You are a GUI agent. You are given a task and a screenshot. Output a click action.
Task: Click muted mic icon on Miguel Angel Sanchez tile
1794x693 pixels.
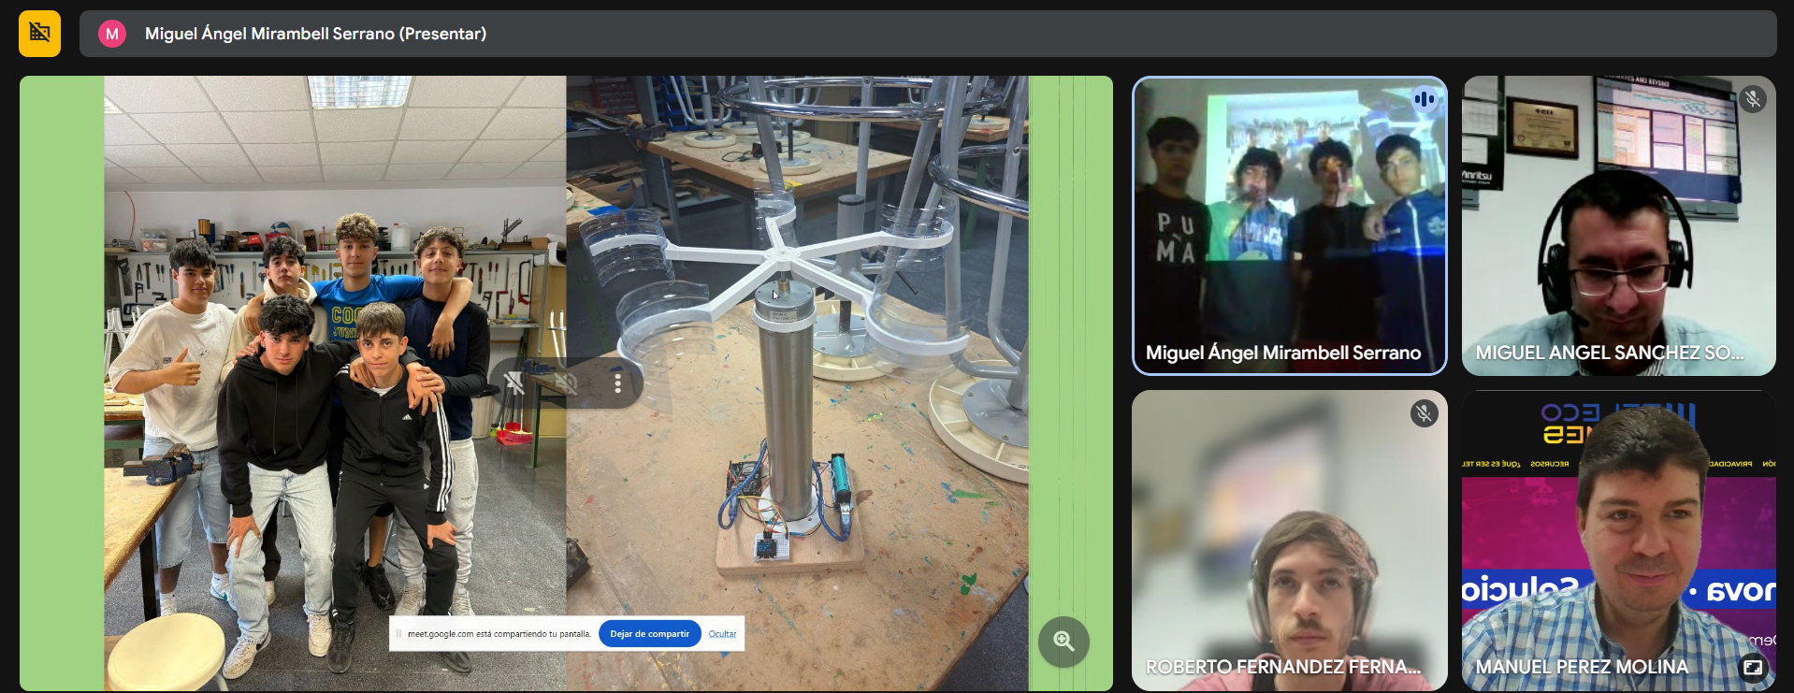click(x=1753, y=99)
